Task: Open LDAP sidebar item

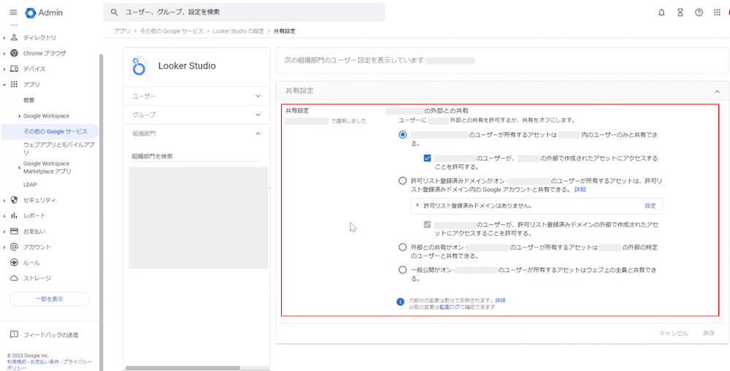Action: pyautogui.click(x=30, y=184)
